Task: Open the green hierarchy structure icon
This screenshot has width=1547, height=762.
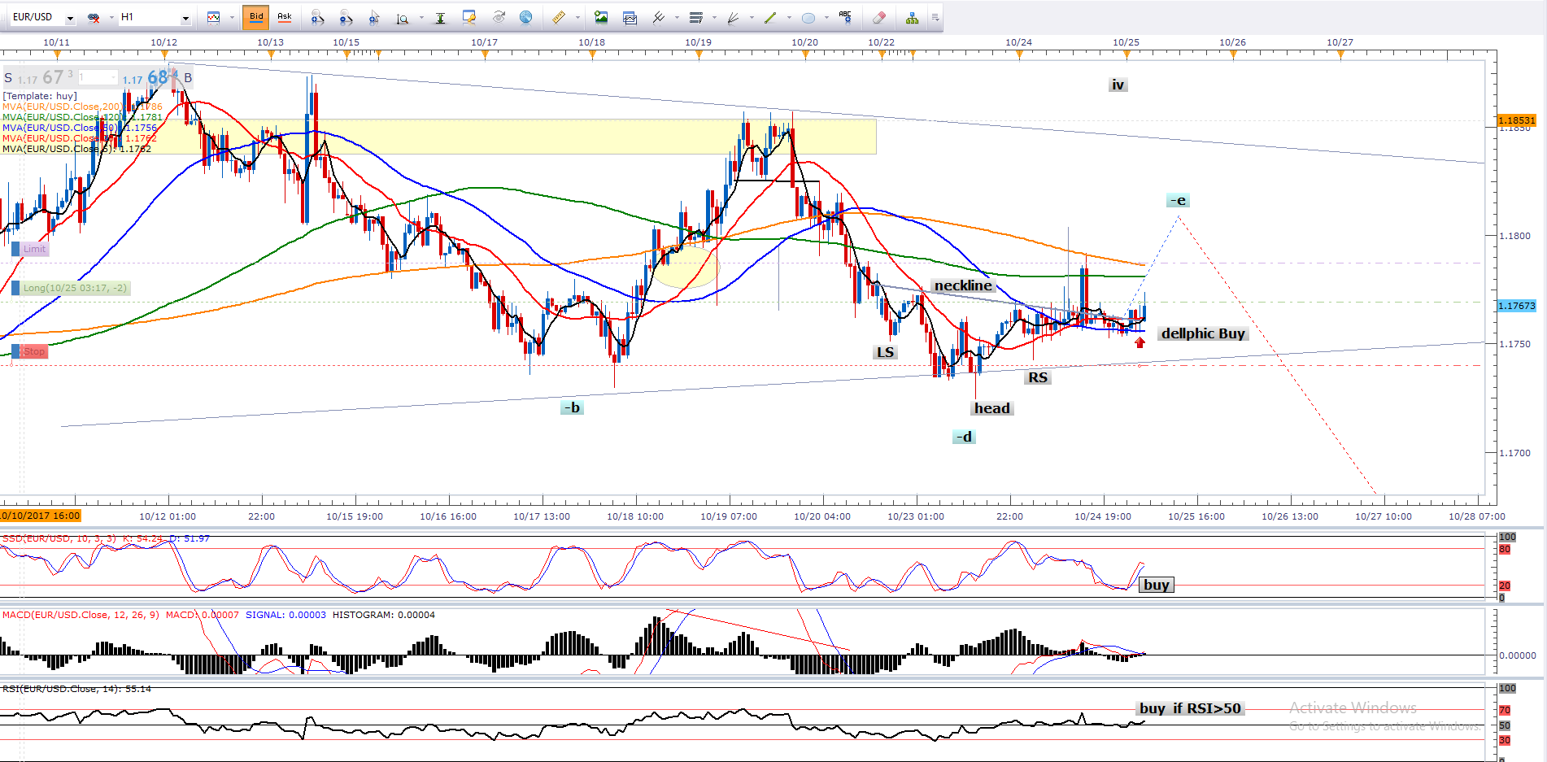Action: pos(912,17)
